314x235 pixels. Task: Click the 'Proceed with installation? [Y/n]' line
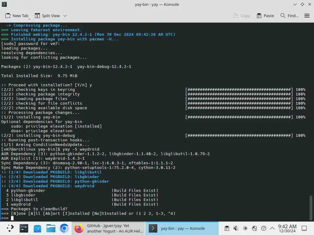click(x=47, y=85)
